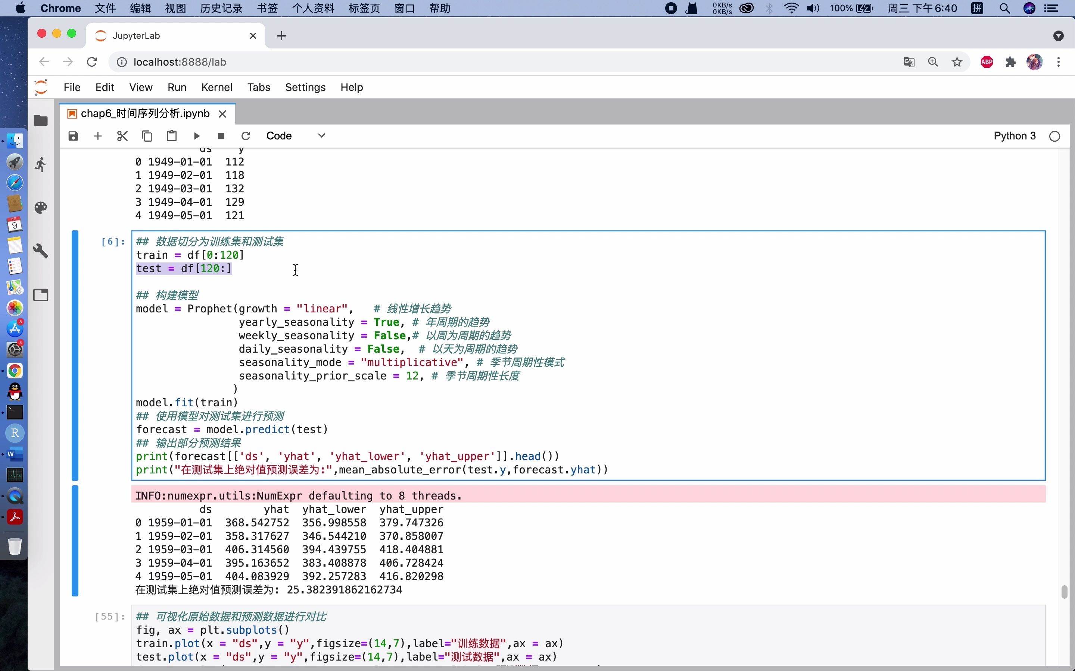
Task: Copy the selected cells using toolbar icon
Action: click(x=147, y=136)
